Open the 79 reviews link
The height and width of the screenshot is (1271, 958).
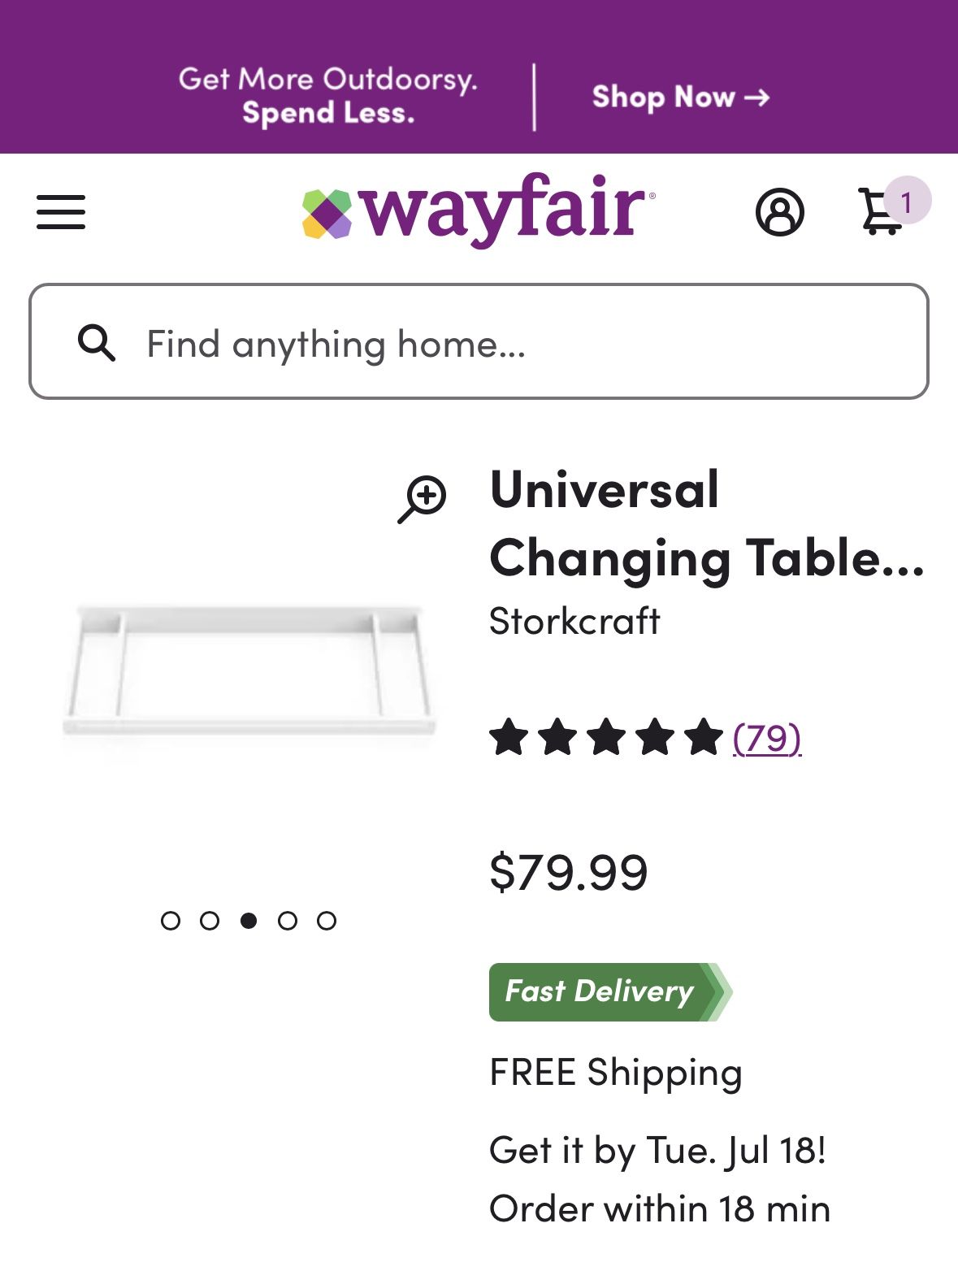[767, 738]
